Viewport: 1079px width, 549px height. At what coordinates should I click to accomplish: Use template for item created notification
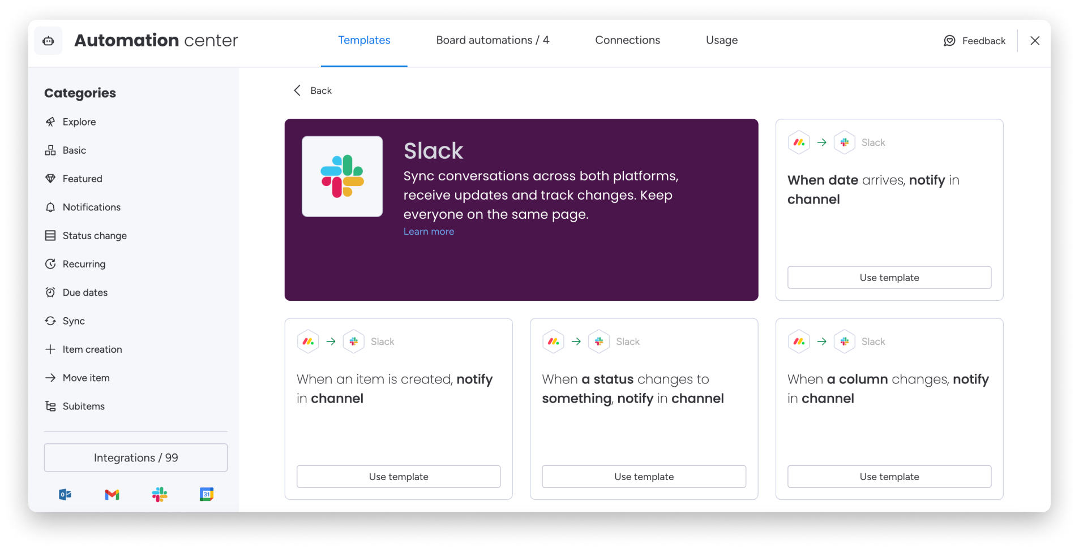pyautogui.click(x=399, y=477)
